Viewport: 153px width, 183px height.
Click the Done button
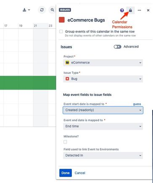[66, 173]
